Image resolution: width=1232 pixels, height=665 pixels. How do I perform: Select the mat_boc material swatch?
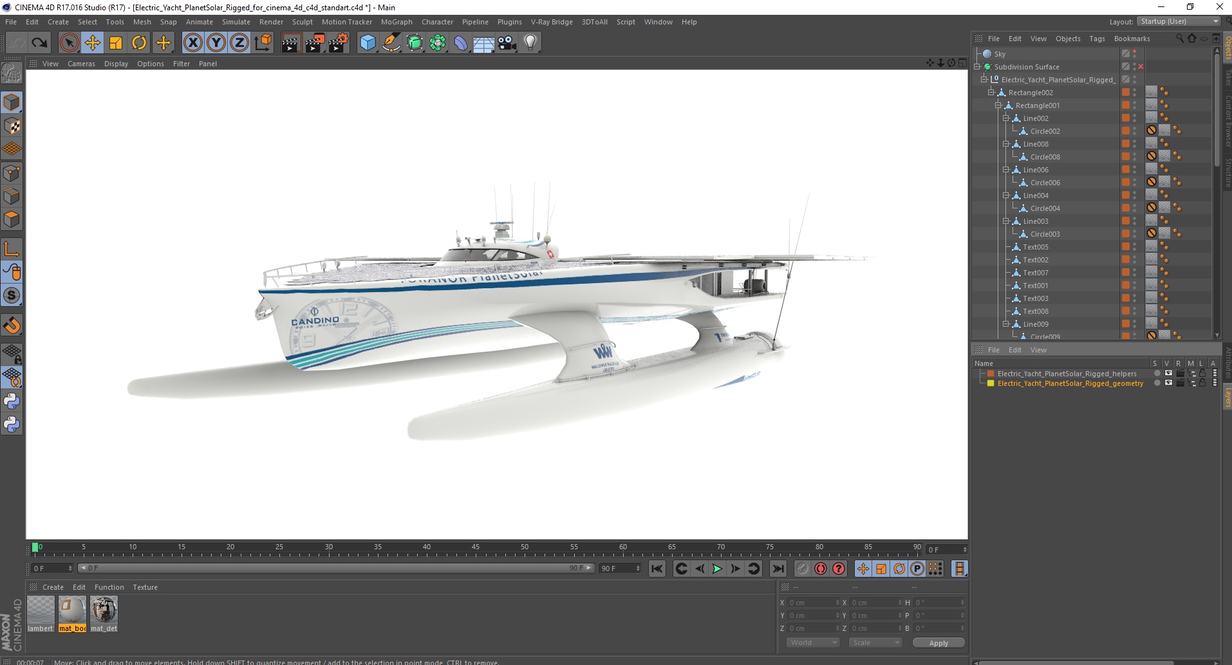(72, 614)
